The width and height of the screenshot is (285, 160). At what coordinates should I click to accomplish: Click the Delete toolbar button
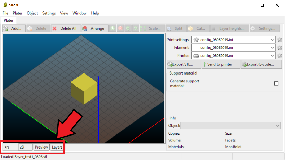click(x=38, y=28)
